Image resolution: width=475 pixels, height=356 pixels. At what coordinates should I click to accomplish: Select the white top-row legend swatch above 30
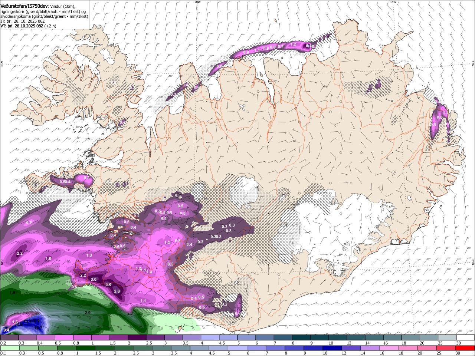coord(465,338)
